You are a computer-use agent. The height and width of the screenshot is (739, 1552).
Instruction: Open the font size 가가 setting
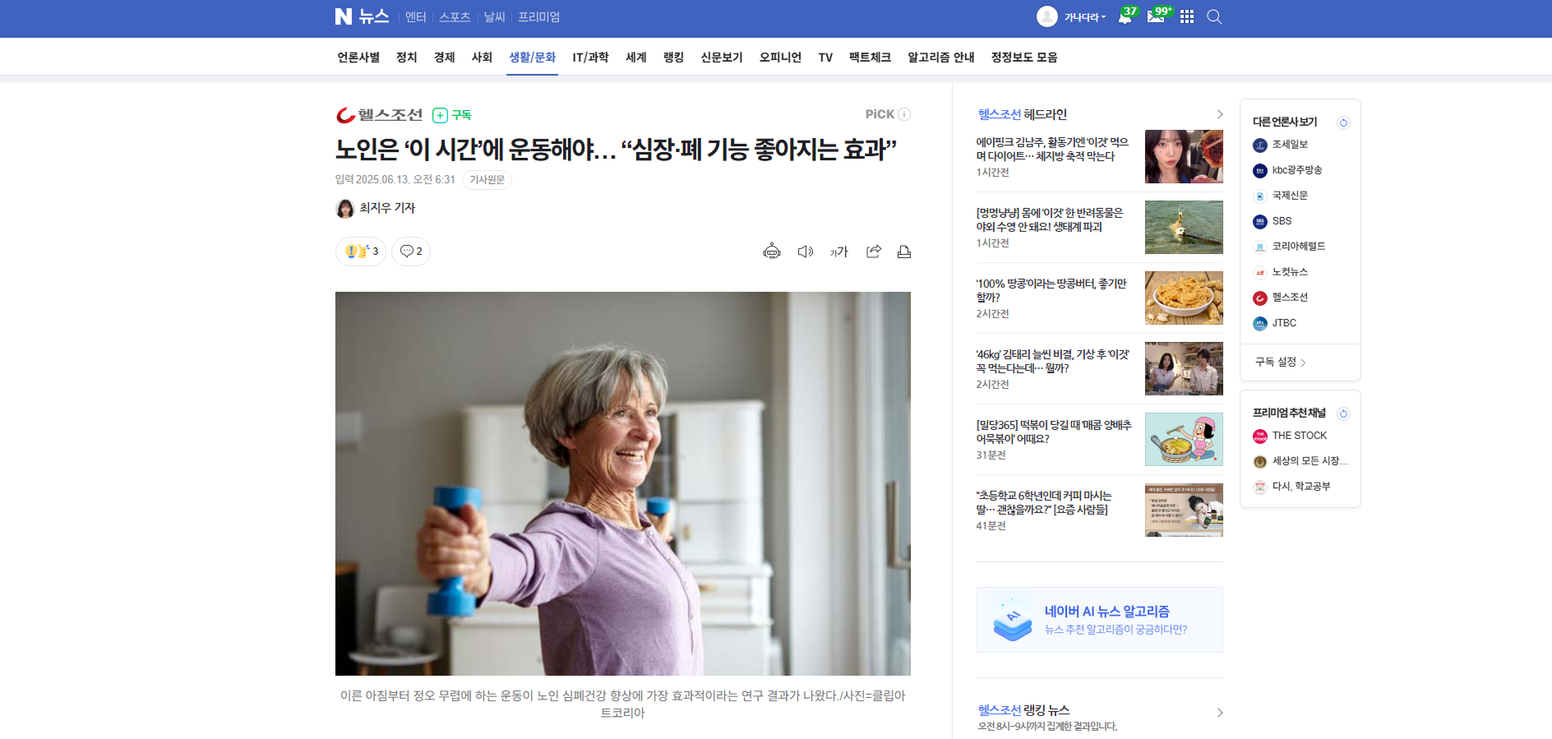point(838,252)
